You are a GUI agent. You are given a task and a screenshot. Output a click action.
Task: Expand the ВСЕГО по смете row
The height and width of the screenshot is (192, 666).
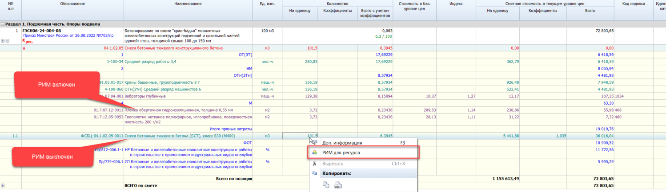3,185
